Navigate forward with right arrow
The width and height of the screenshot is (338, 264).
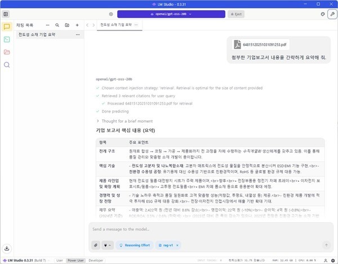[94, 25]
